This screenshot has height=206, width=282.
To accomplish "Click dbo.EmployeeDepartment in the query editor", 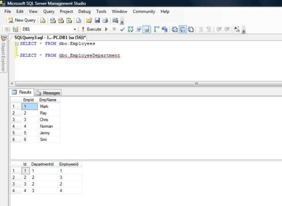I will [x=89, y=55].
